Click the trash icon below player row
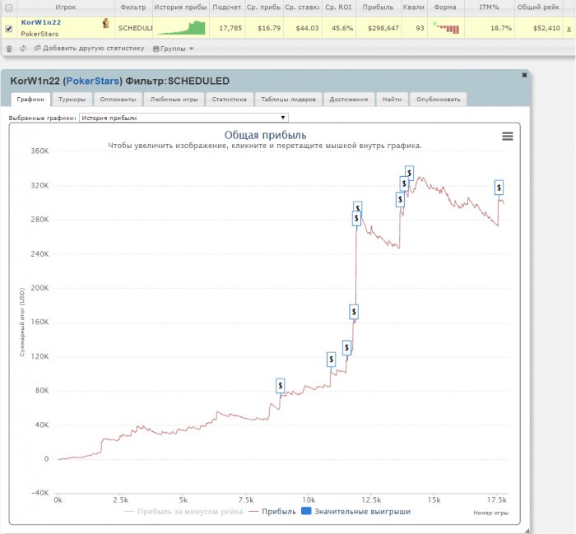This screenshot has width=576, height=534. [9, 49]
